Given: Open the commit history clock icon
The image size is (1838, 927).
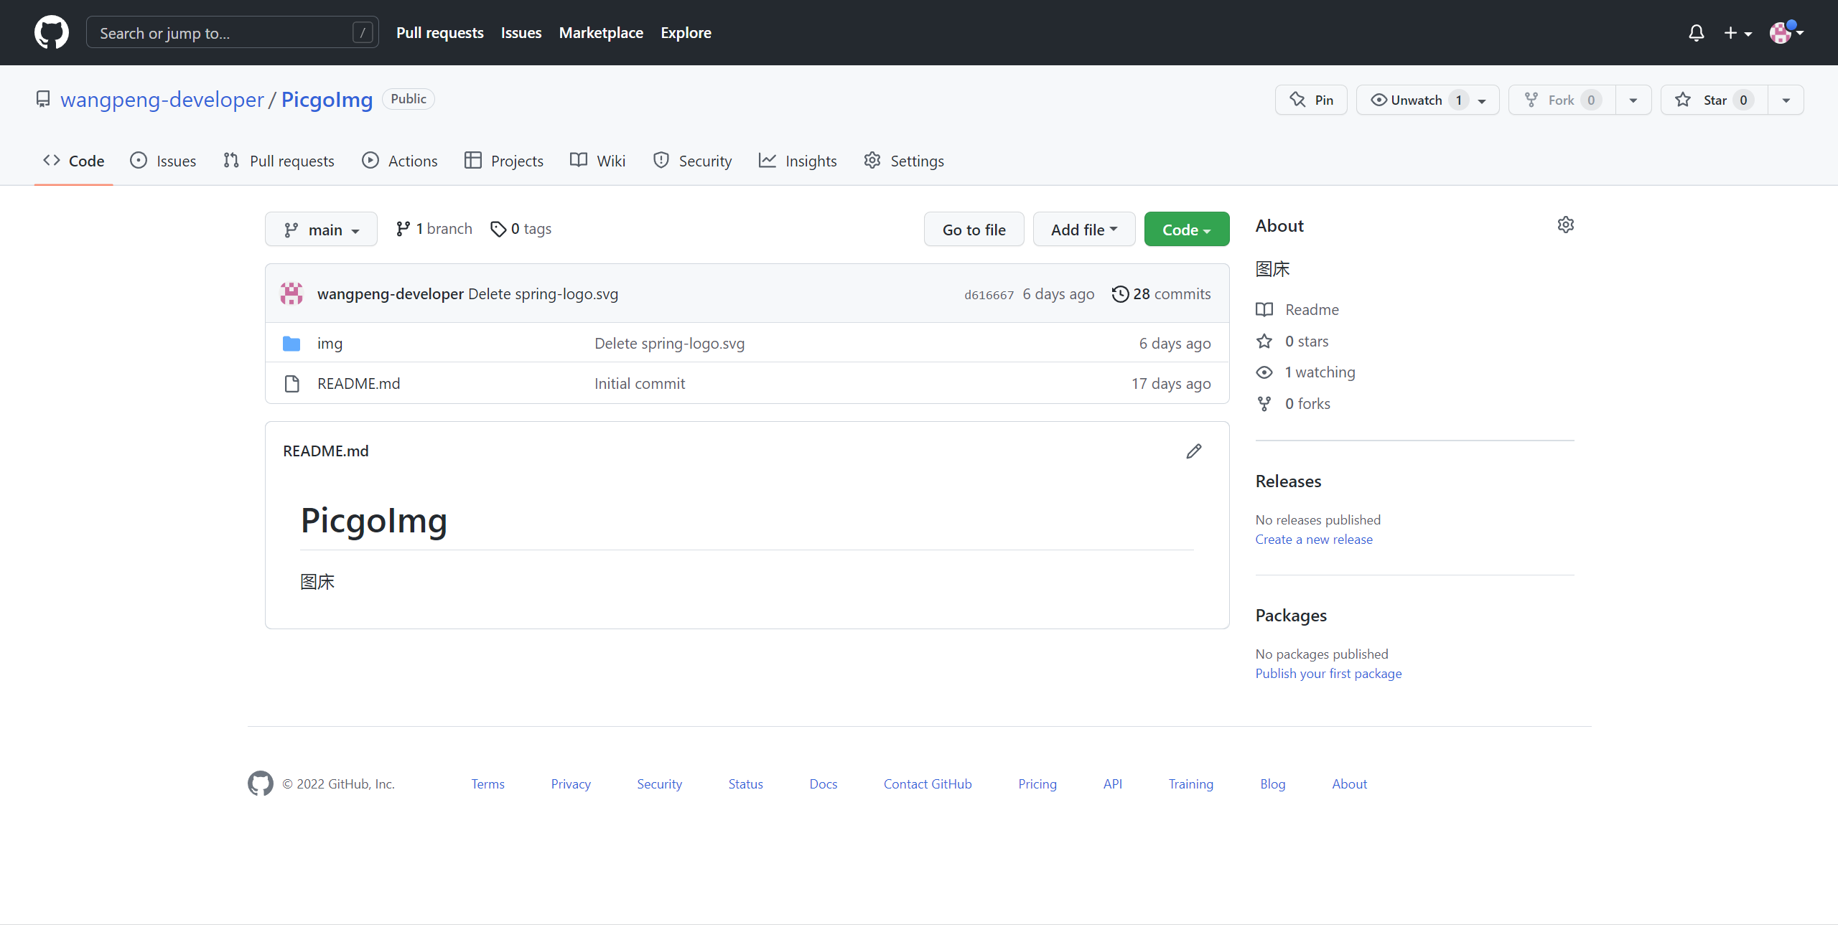Looking at the screenshot, I should 1119,294.
